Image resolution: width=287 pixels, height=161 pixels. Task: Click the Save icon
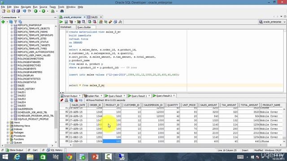(x=13, y=11)
